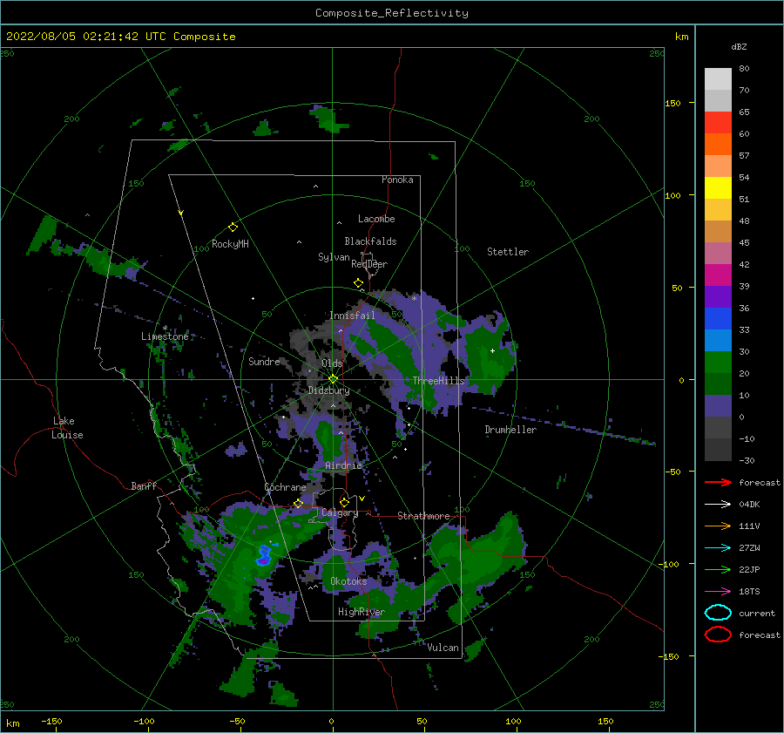Click the Banff town label
Image resolution: width=784 pixels, height=733 pixels.
click(144, 485)
